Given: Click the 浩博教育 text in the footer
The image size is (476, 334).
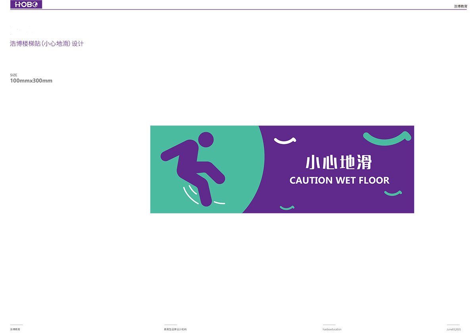Looking at the screenshot, I should pos(15,329).
